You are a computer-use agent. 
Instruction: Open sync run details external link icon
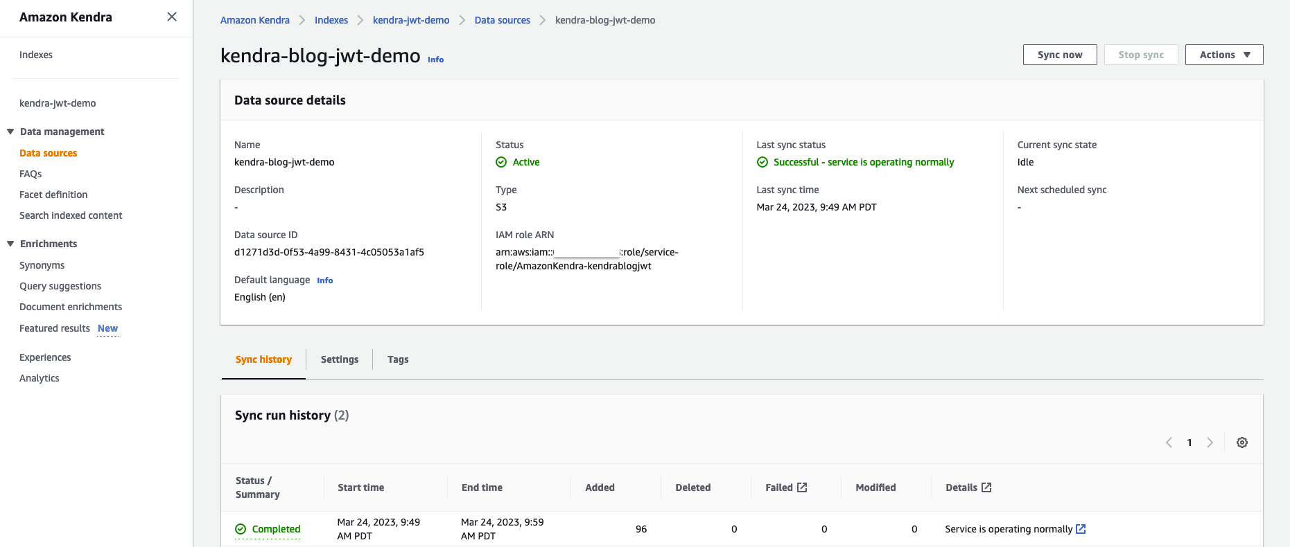(x=1081, y=529)
